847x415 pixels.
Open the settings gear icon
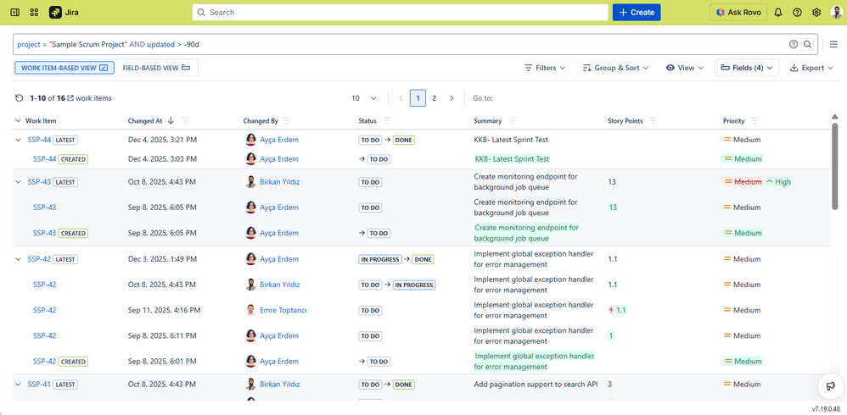[x=816, y=13]
